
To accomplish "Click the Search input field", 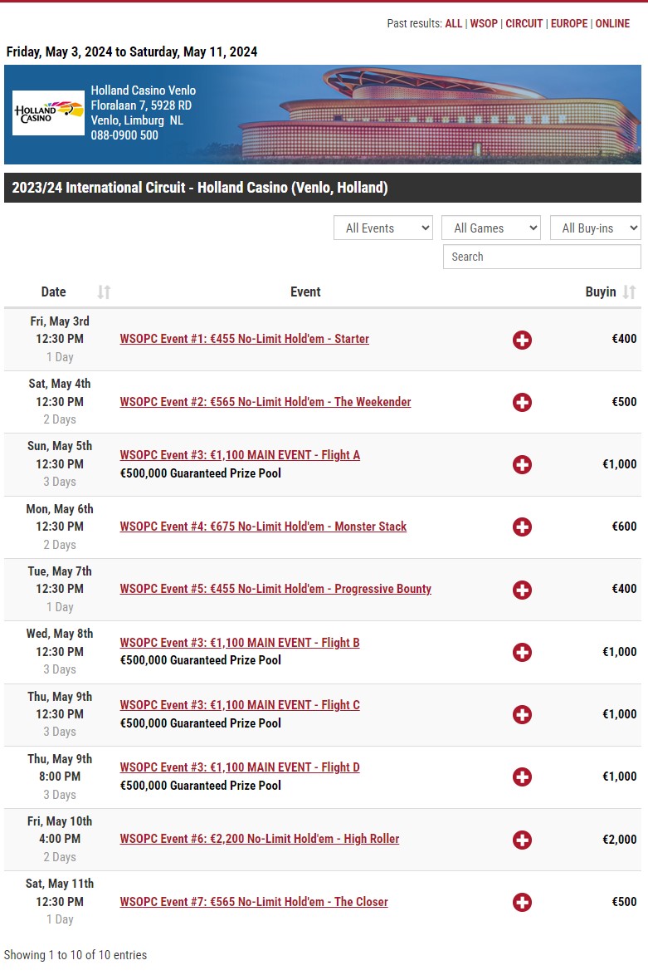I will tap(541, 257).
